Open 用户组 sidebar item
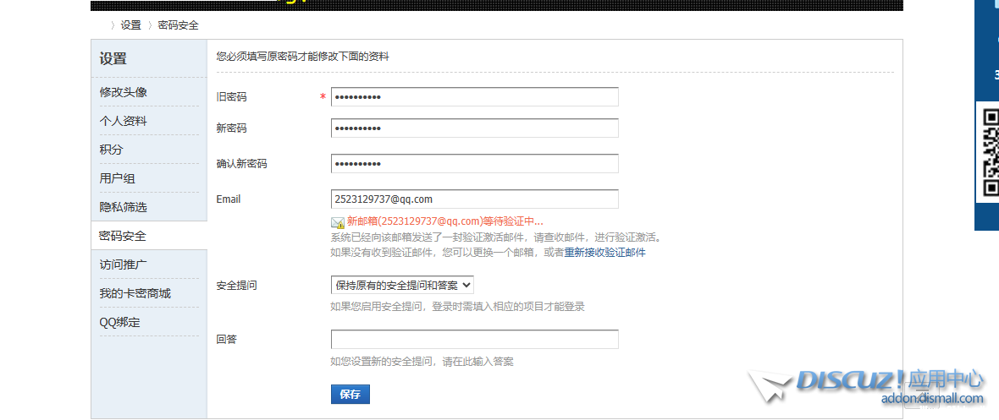999x420 pixels. (118, 178)
